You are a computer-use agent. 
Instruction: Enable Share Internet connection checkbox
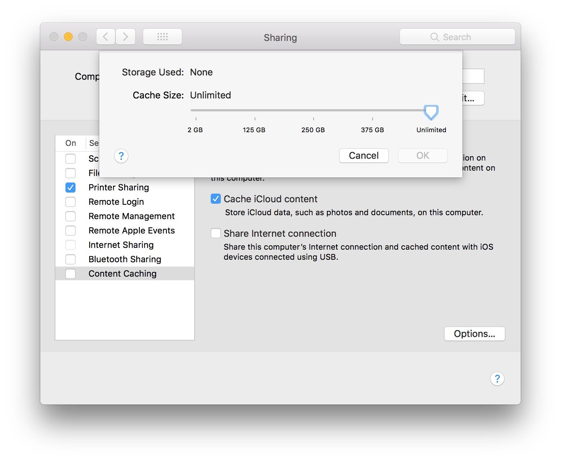click(x=216, y=234)
